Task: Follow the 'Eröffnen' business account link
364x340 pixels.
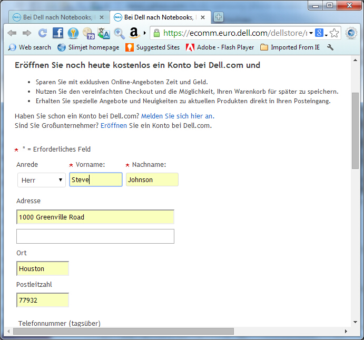Action: tap(113, 125)
